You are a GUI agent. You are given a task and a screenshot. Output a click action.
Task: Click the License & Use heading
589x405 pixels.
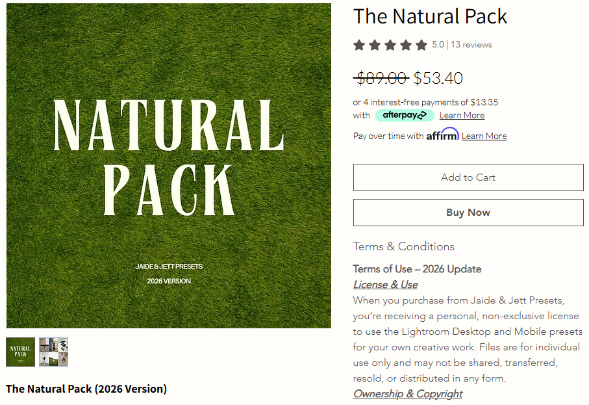(x=385, y=285)
